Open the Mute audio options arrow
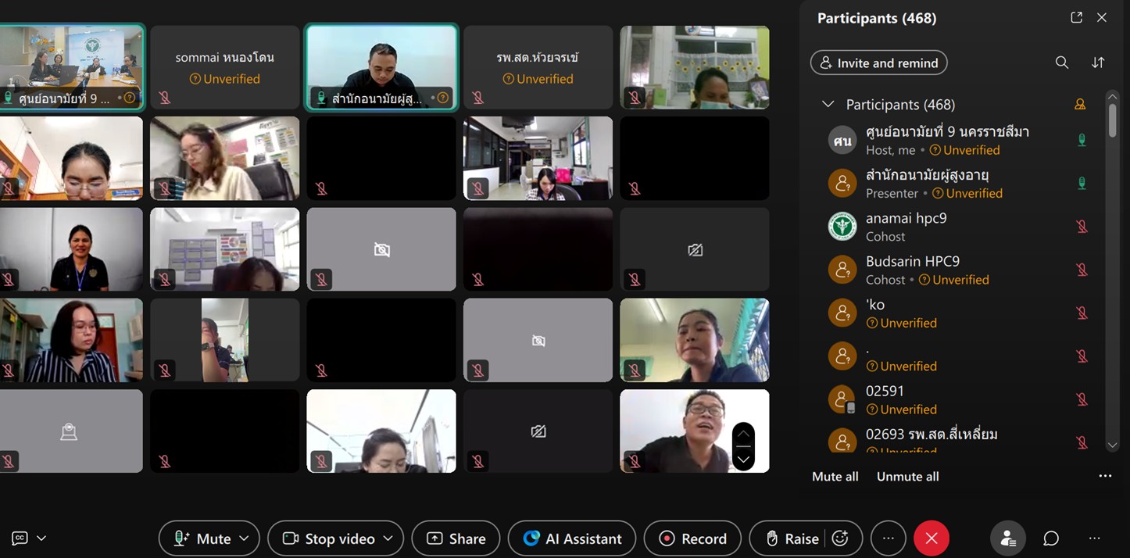Screen dimensions: 1130x558 [x=244, y=538]
